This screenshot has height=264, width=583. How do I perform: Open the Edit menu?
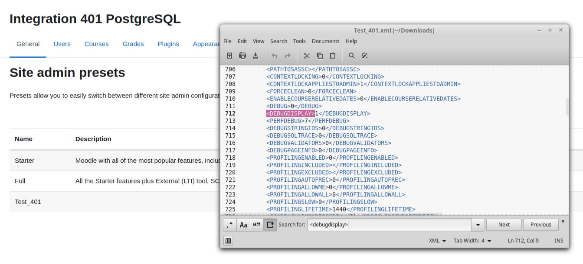[x=242, y=41]
